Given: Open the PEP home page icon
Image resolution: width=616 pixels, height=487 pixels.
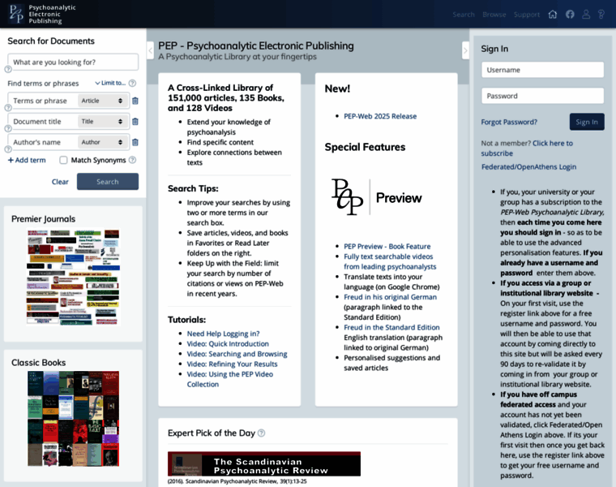Looking at the screenshot, I should (552, 15).
